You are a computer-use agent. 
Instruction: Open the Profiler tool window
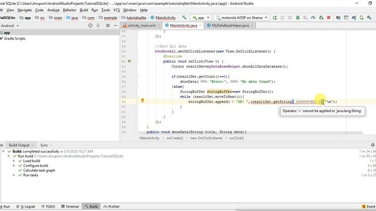point(112,206)
